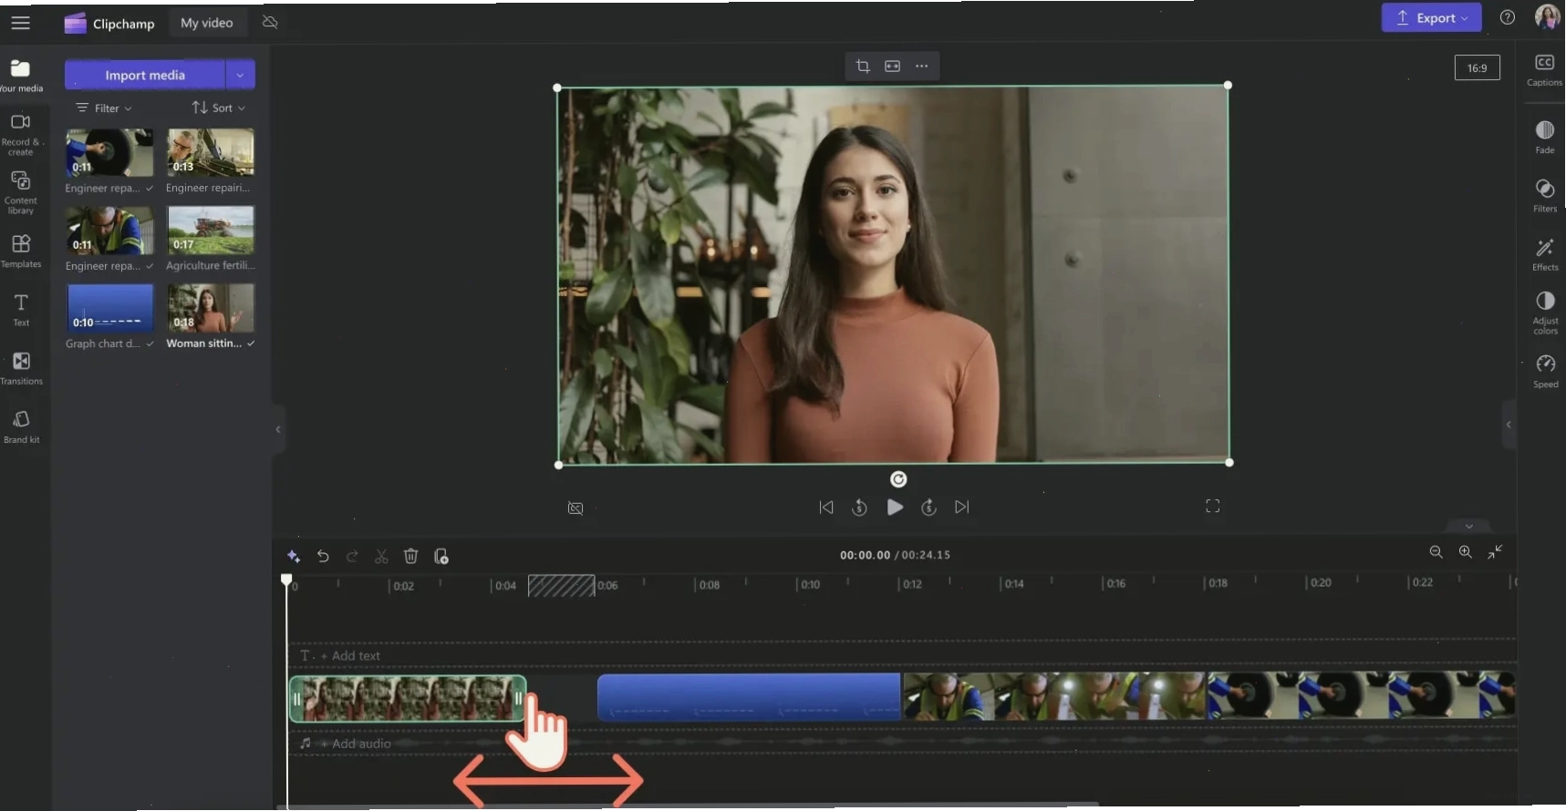Open the Captions panel
1566x811 pixels.
click(x=1545, y=70)
